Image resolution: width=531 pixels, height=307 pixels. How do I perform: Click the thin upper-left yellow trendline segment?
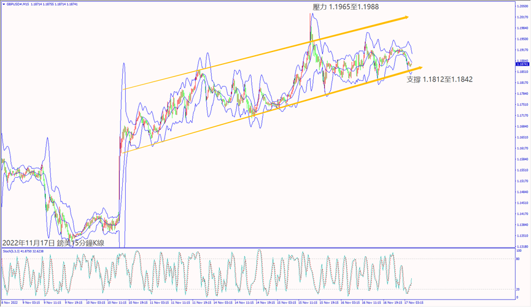click(160, 80)
